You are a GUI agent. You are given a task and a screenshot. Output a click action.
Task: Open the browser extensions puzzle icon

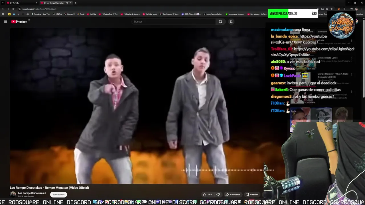coord(344,9)
